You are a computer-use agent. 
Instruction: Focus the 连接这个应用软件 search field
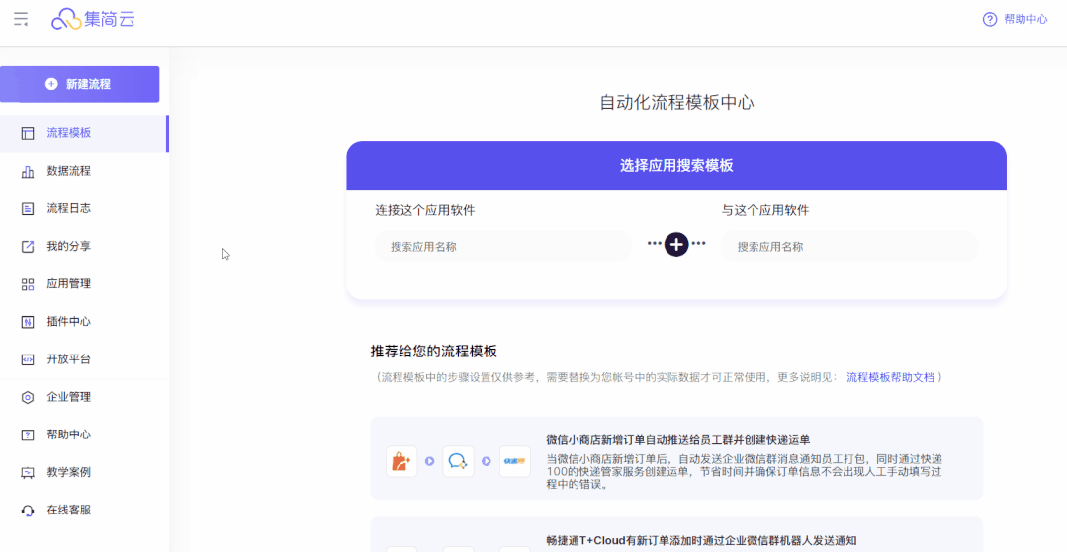click(x=503, y=247)
